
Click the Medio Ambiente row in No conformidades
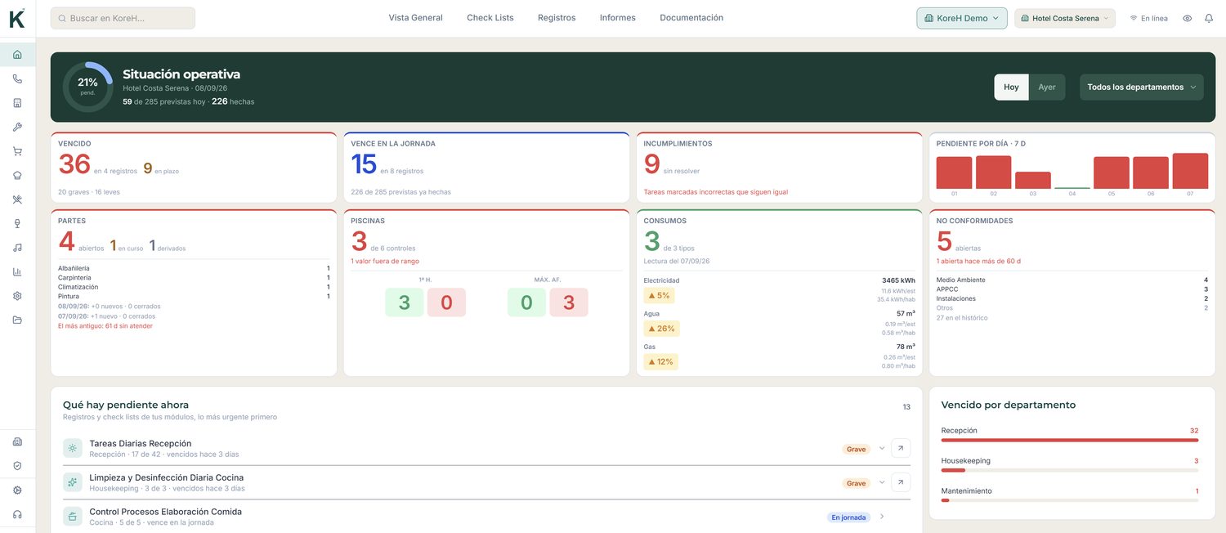tap(1072, 280)
